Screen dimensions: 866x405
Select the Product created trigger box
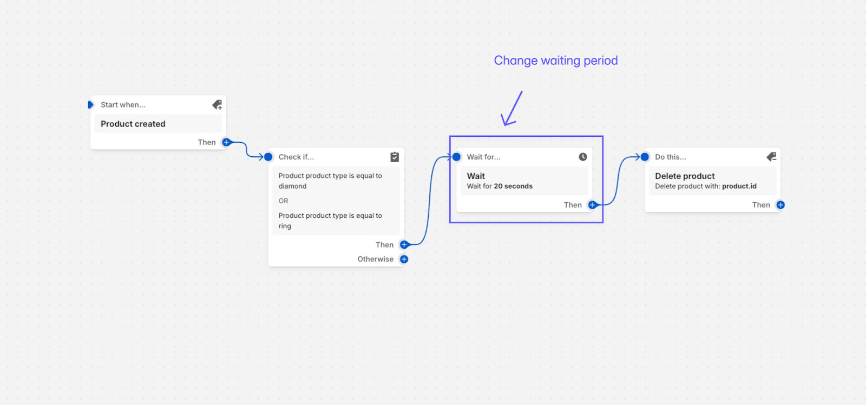158,124
